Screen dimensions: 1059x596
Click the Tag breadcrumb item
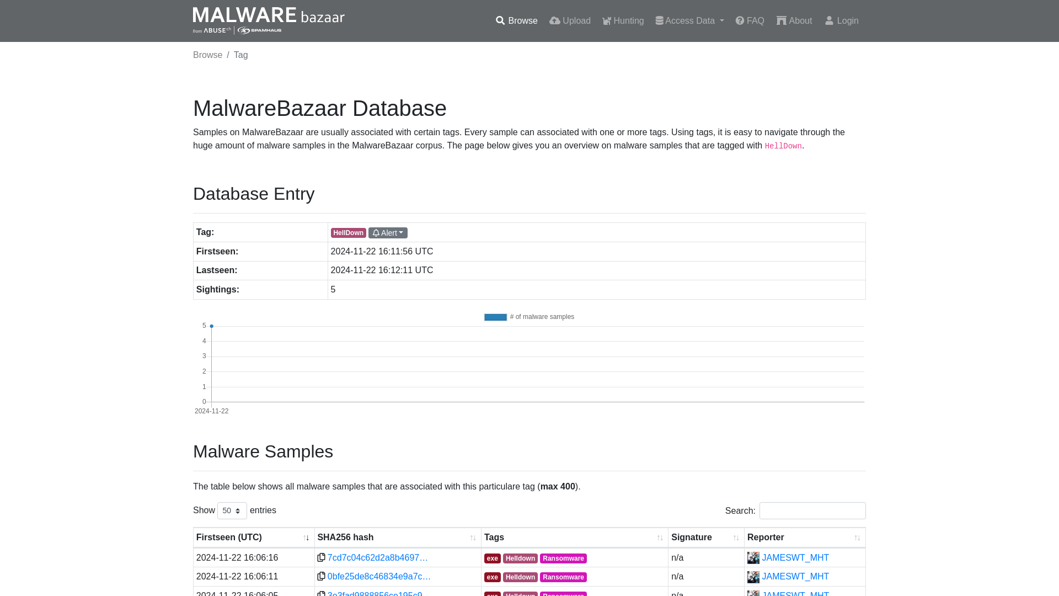pyautogui.click(x=240, y=55)
